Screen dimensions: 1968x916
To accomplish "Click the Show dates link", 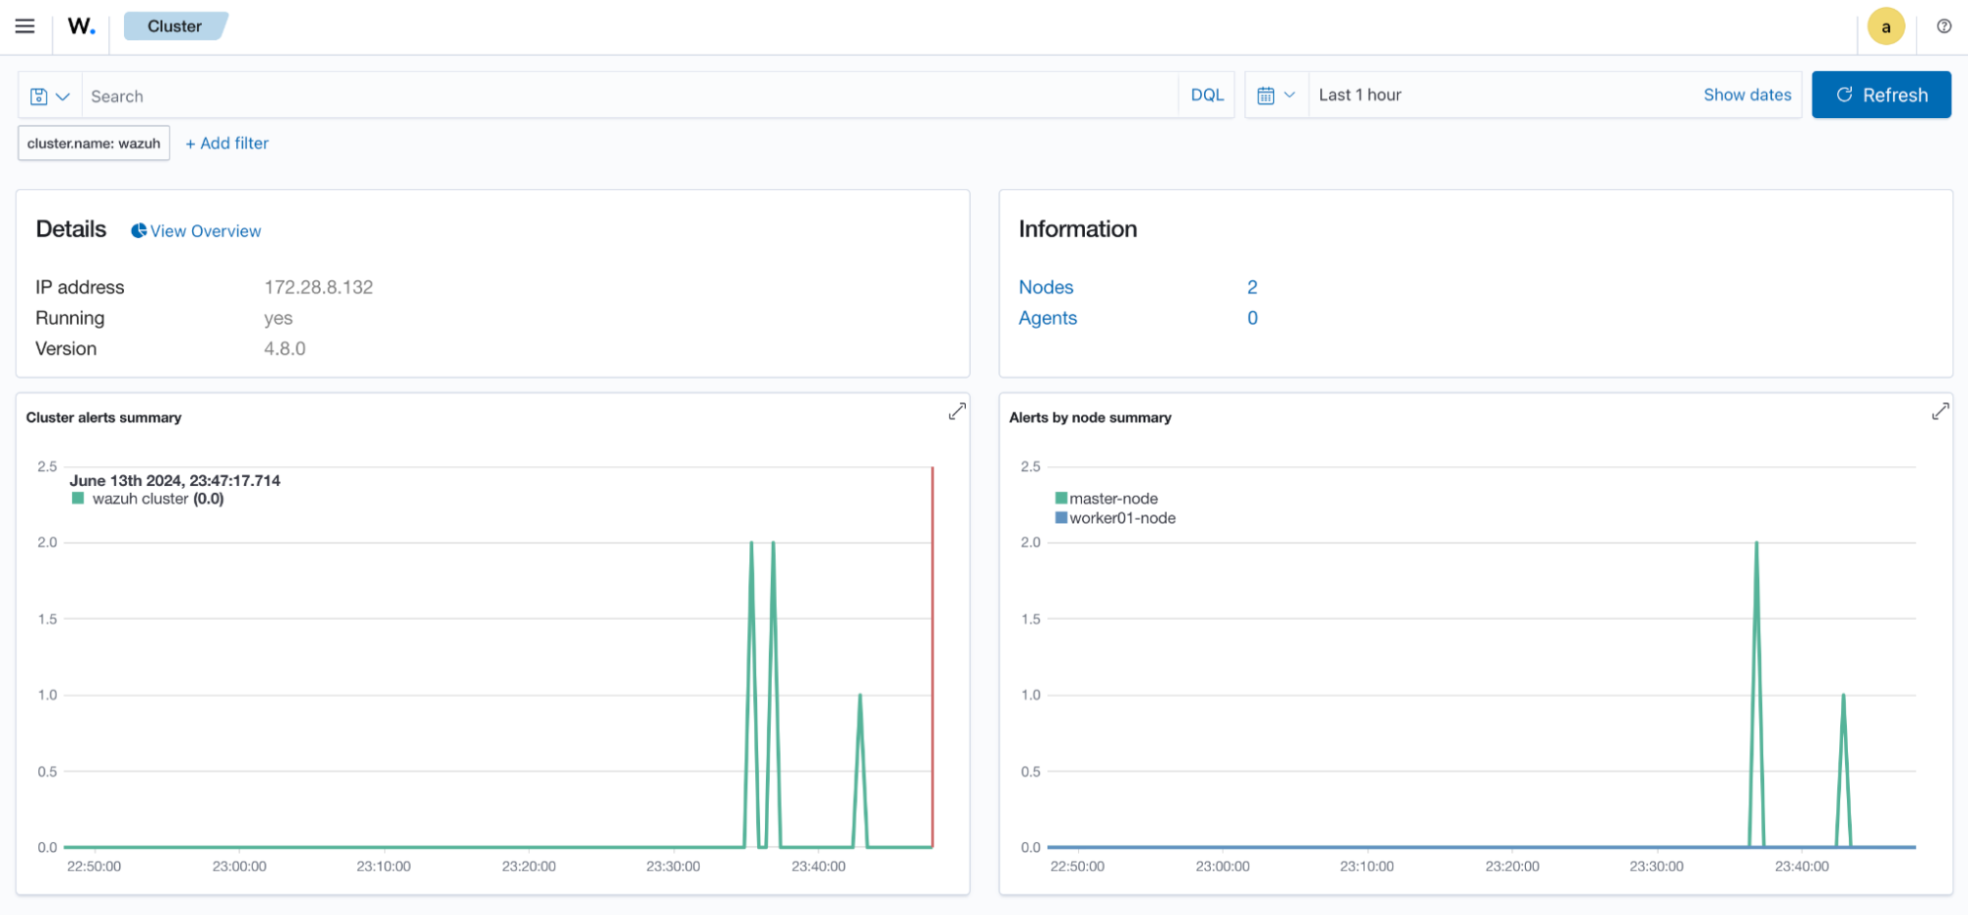I will click(1747, 94).
